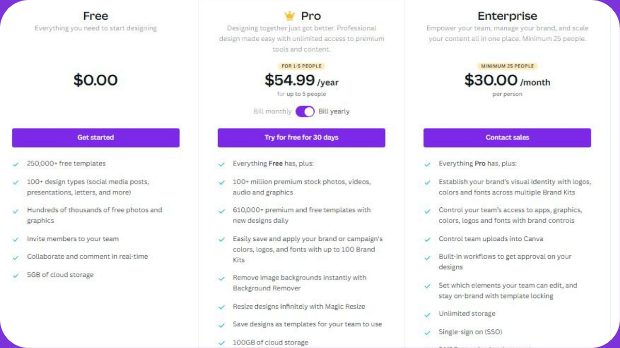Click the checkmark next to "Resize designs infinitely with Magic Resize"
The height and width of the screenshot is (348, 620).
point(222,306)
